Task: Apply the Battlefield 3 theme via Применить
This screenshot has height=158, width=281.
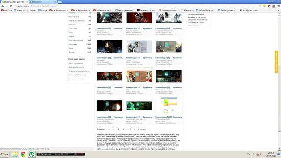Action: click(118, 58)
